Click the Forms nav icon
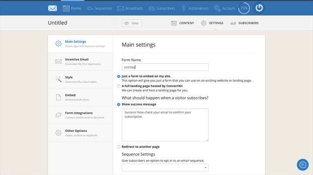Viewport: 313px width, 175px height. pyautogui.click(x=66, y=8)
